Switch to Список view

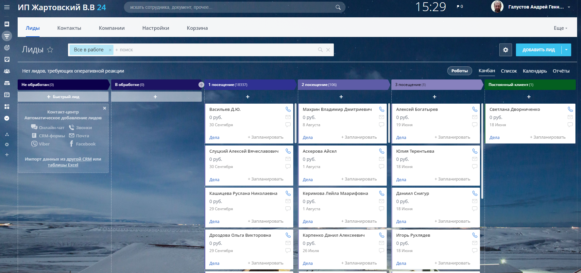509,71
